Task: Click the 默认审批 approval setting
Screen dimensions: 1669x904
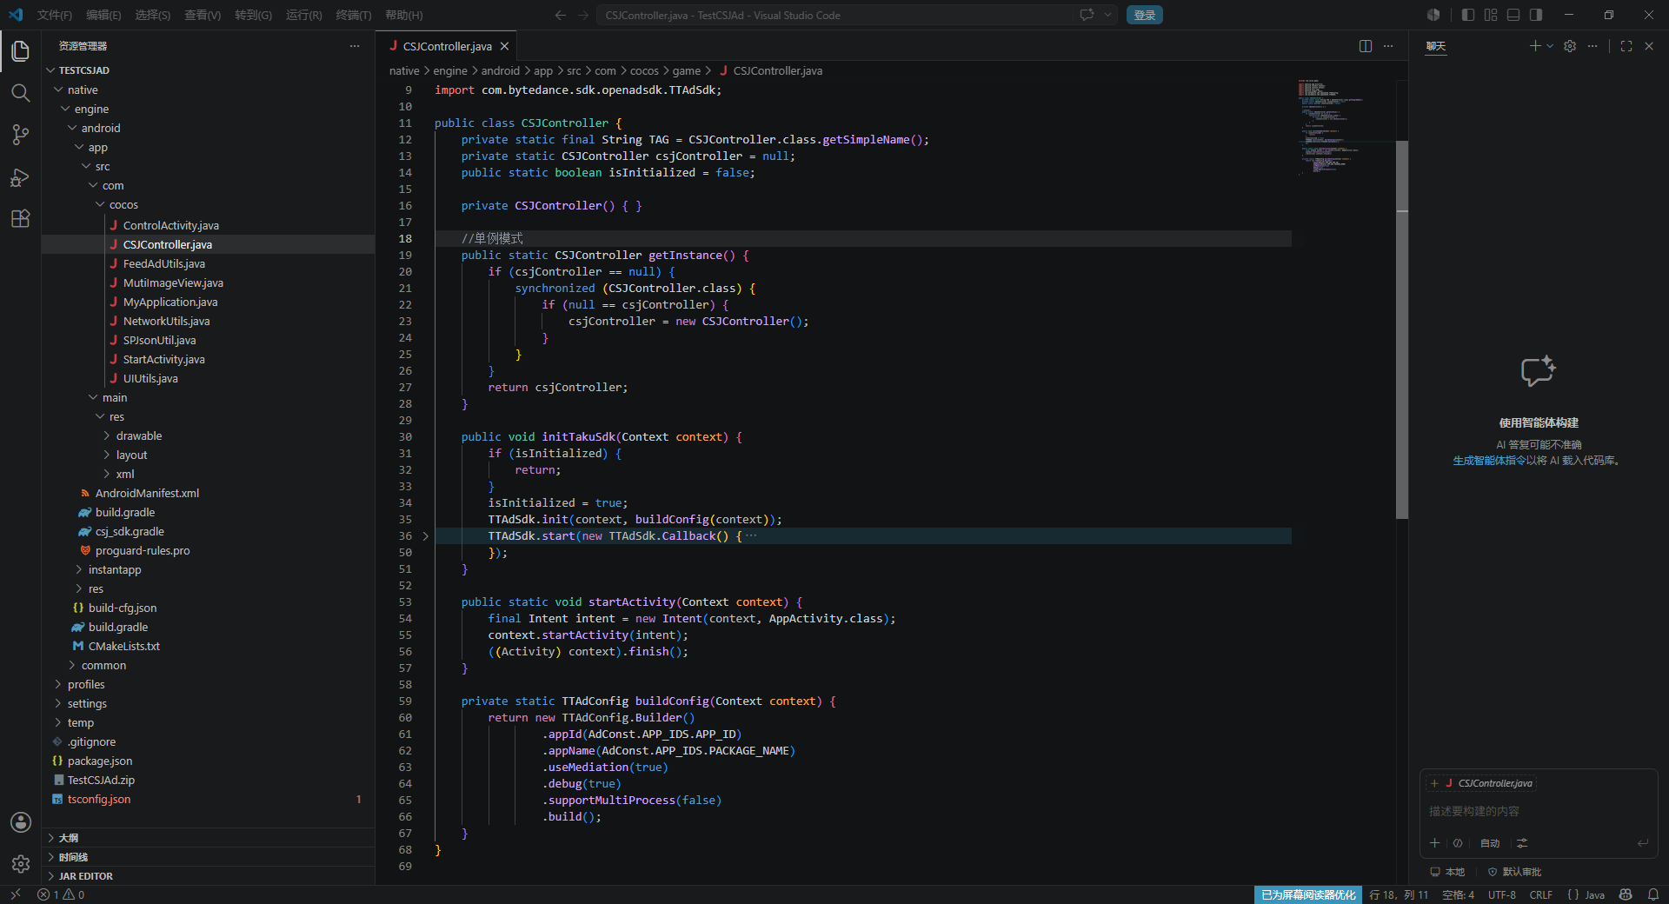Action: coord(1514,872)
